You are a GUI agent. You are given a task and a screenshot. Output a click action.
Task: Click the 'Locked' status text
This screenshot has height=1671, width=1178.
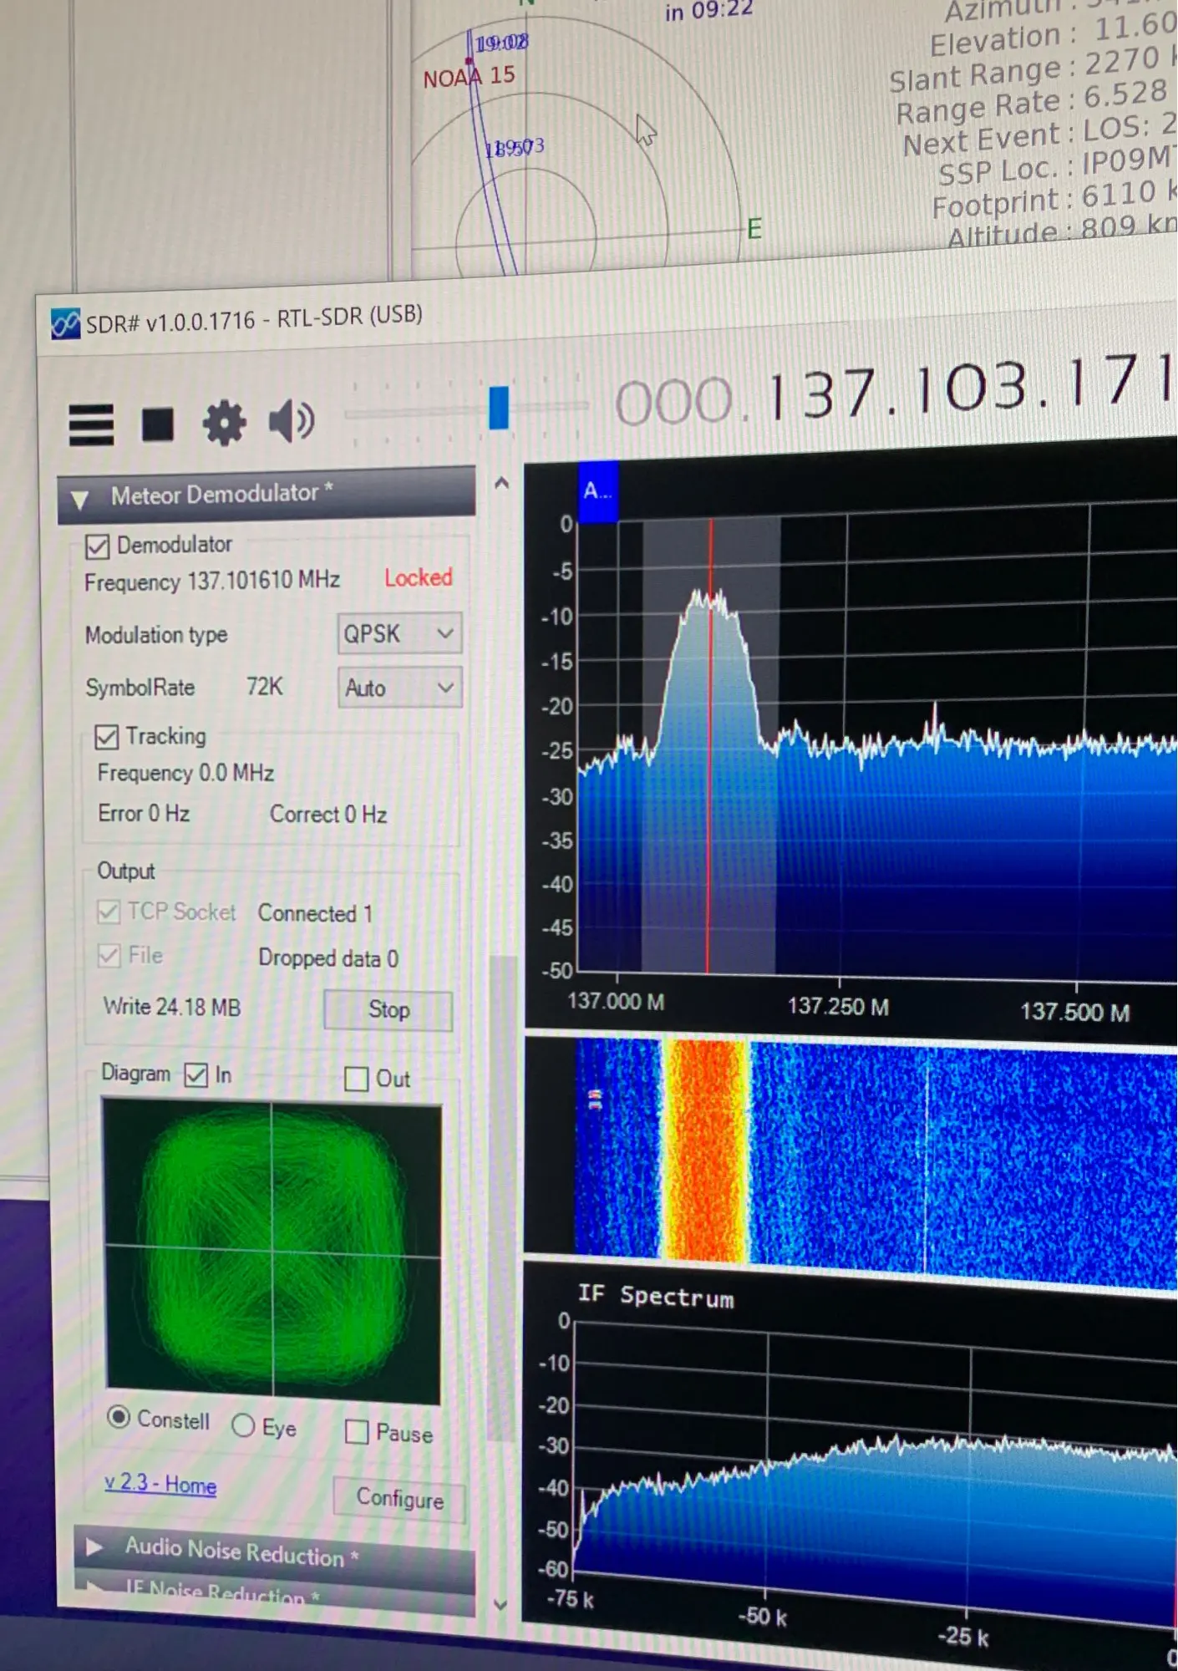pos(418,577)
